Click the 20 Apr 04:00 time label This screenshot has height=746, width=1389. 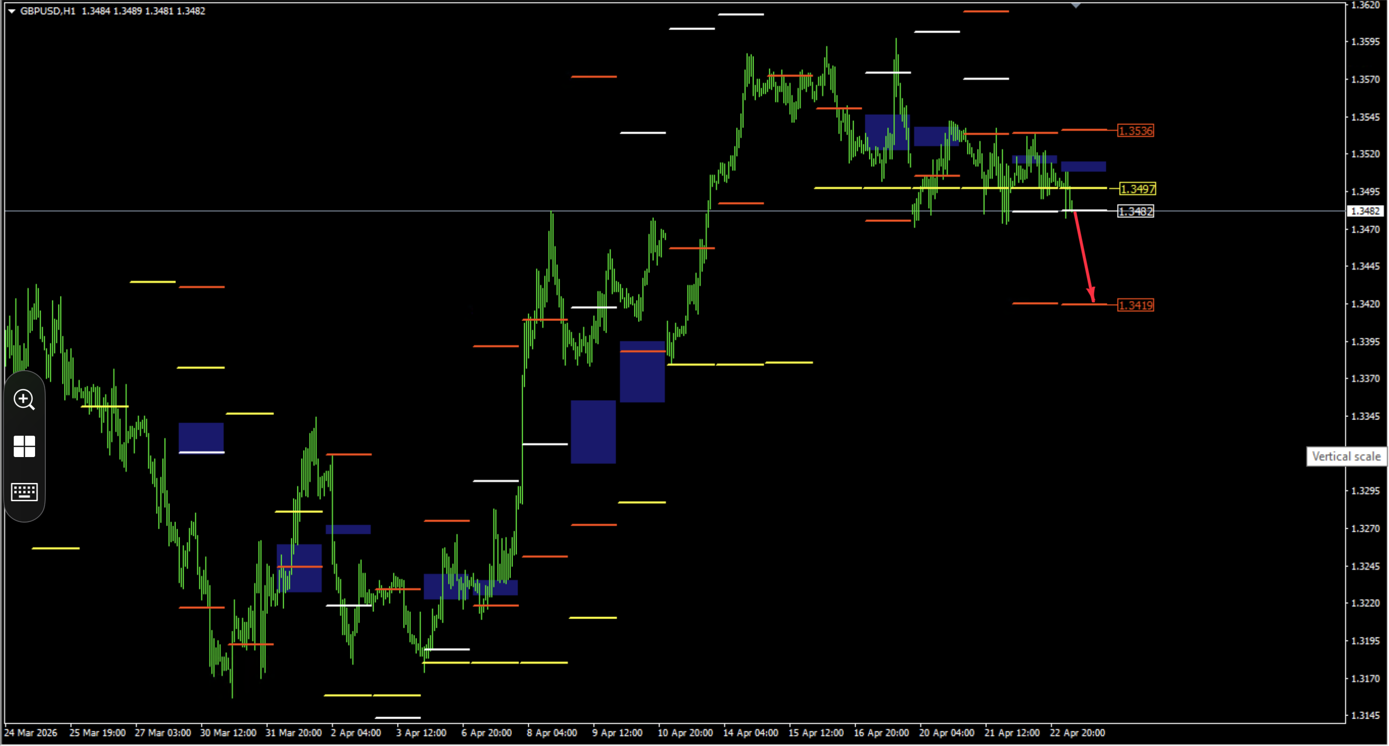[947, 734]
